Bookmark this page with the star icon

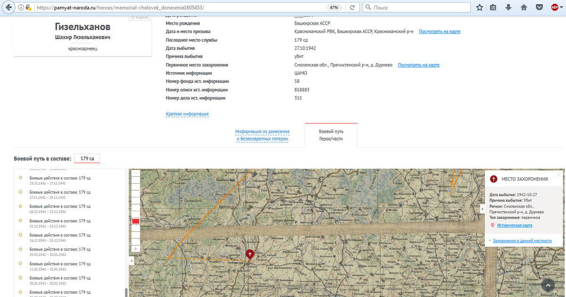pos(479,8)
